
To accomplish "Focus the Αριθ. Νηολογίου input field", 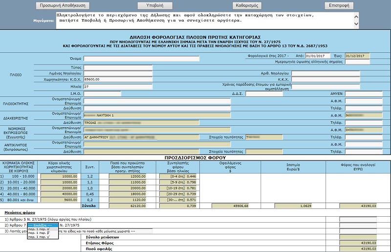I will click(326, 73).
